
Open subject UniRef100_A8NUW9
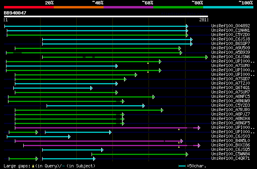(230, 101)
